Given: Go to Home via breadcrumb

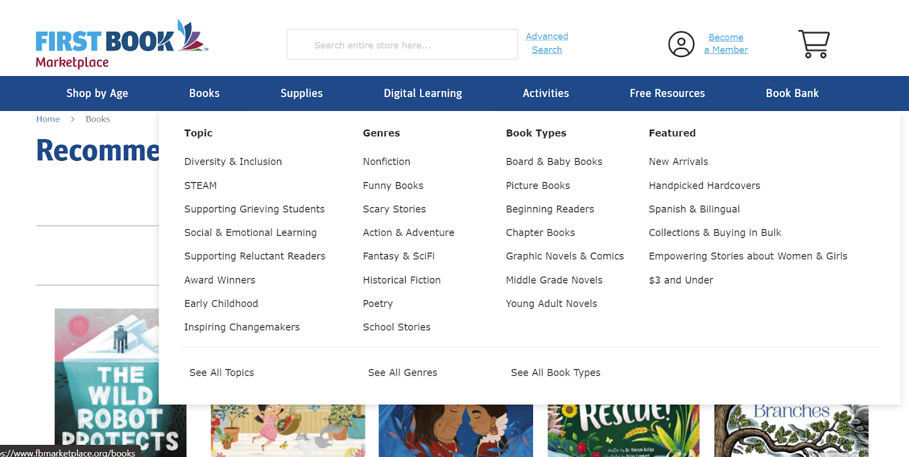Looking at the screenshot, I should [x=48, y=119].
